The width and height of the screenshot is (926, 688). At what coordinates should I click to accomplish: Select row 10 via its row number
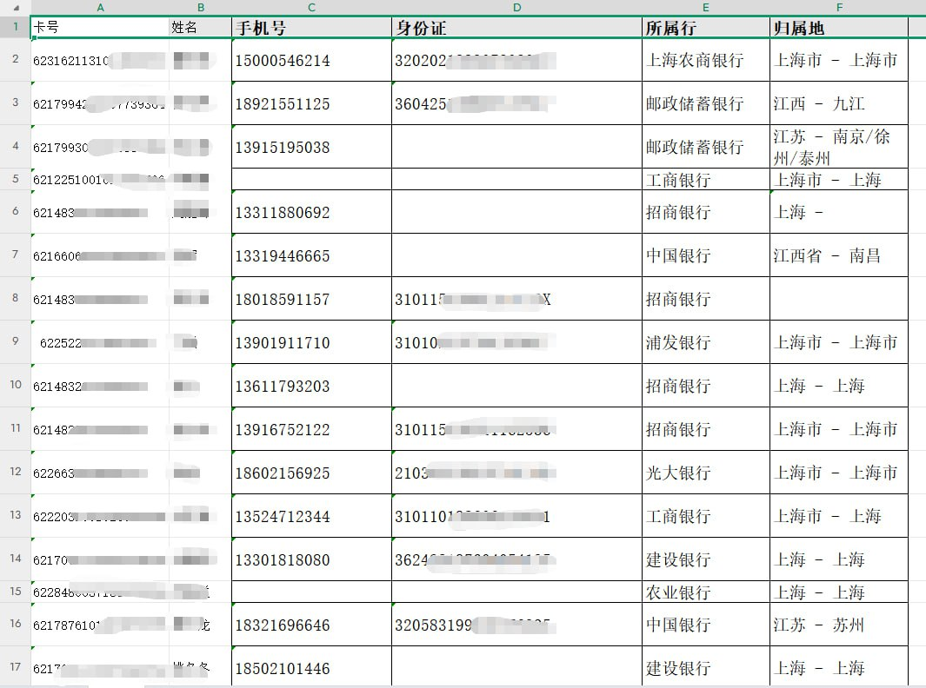coord(15,385)
